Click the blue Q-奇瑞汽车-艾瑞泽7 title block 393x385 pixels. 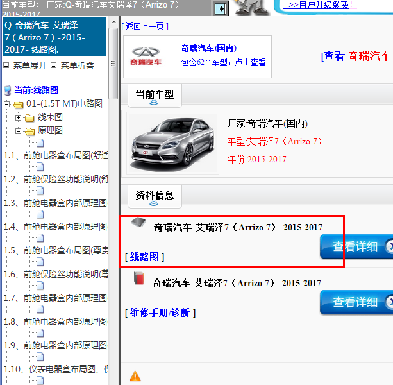tap(54, 37)
